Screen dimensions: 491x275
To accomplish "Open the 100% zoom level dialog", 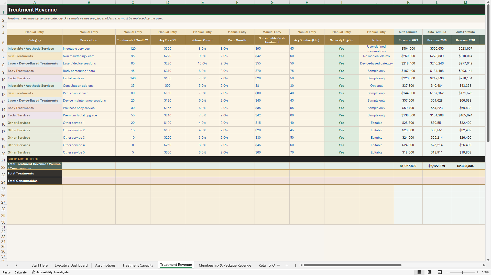I will [x=485, y=272].
